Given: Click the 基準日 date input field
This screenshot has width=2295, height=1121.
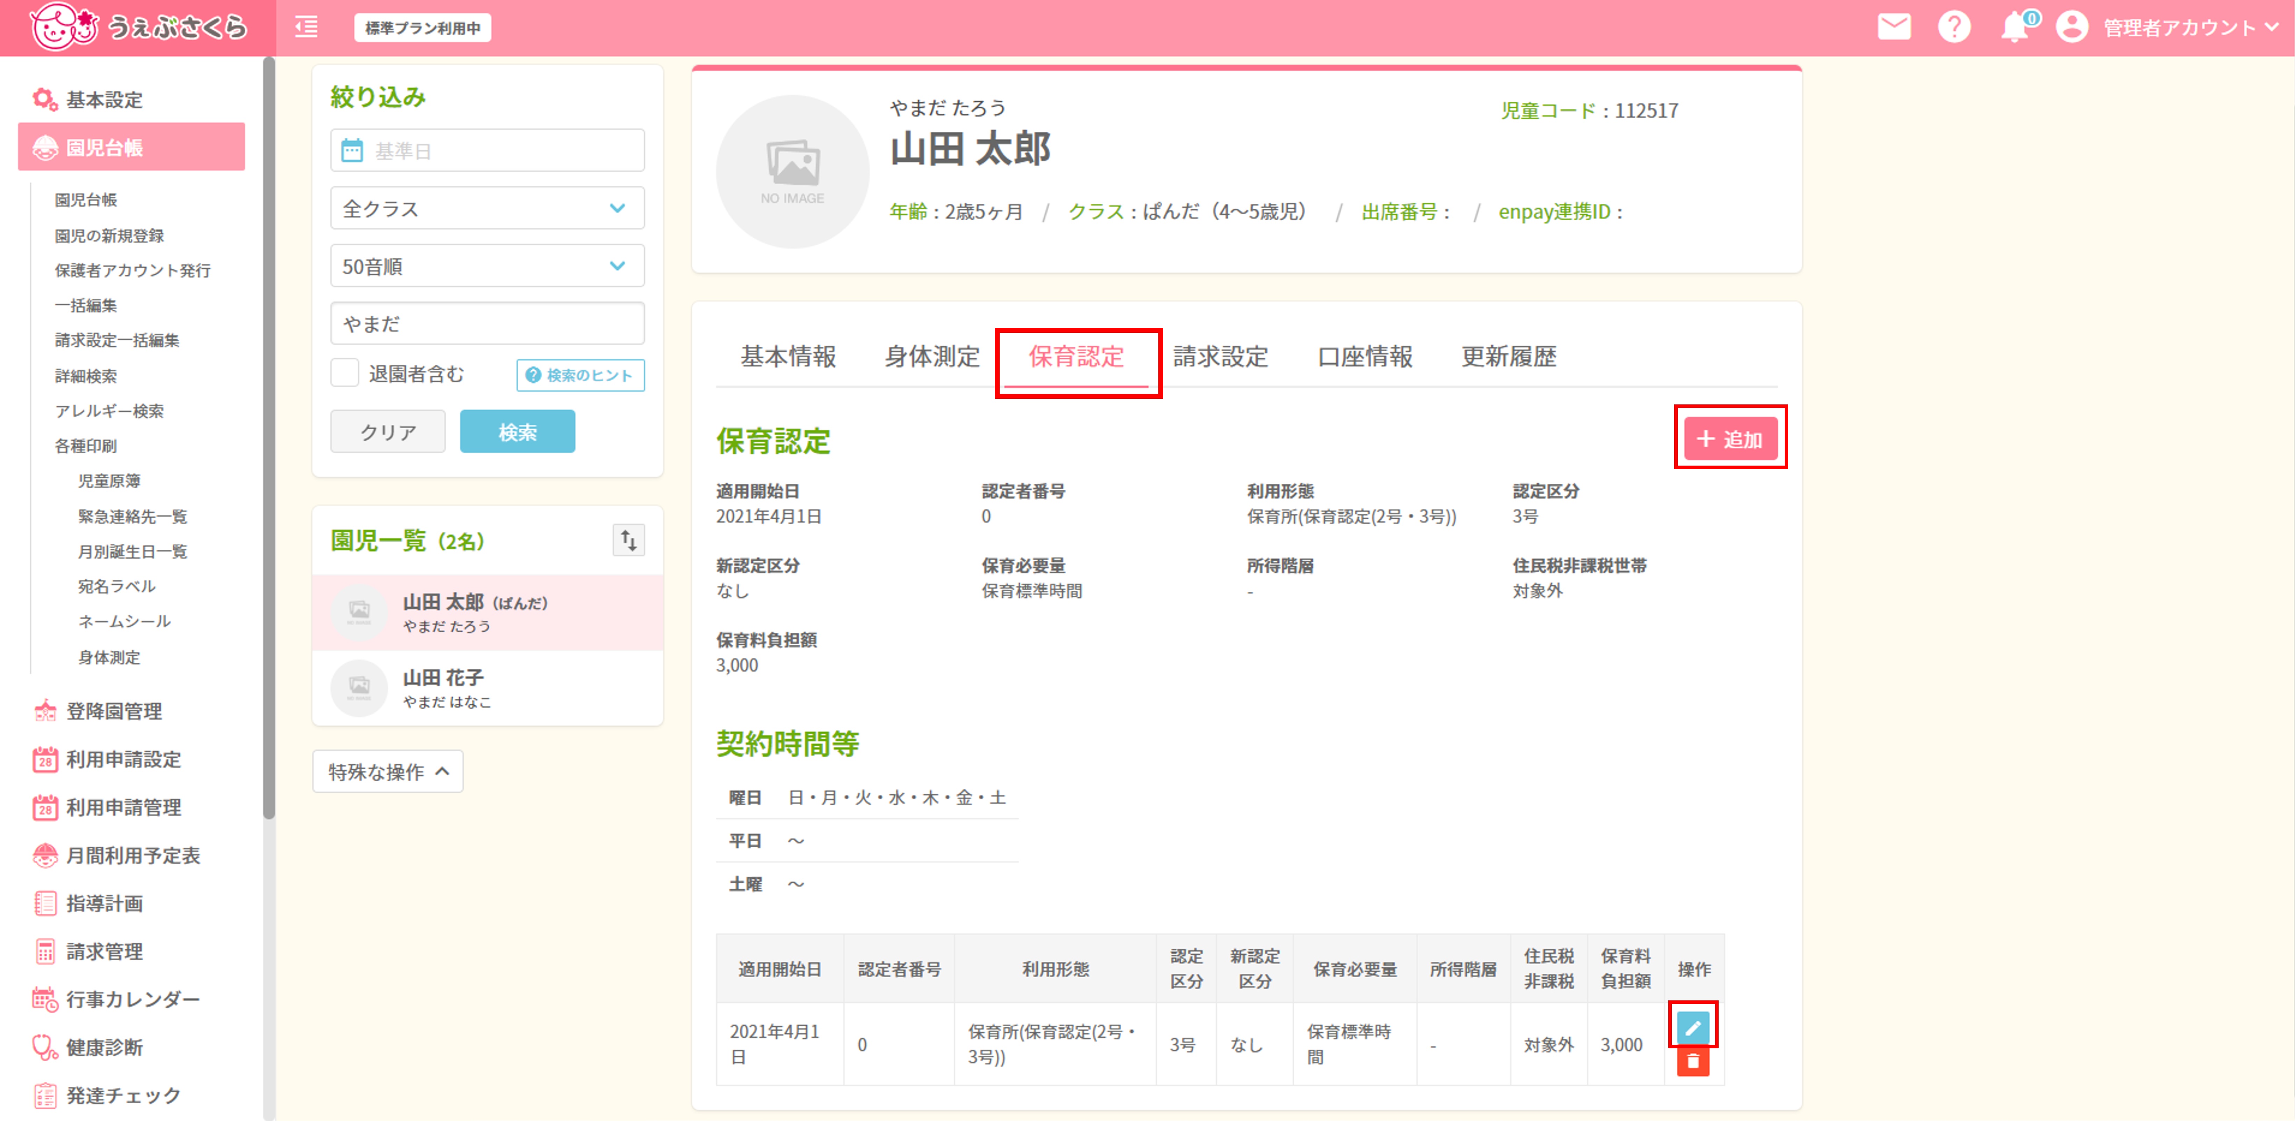Looking at the screenshot, I should (487, 151).
